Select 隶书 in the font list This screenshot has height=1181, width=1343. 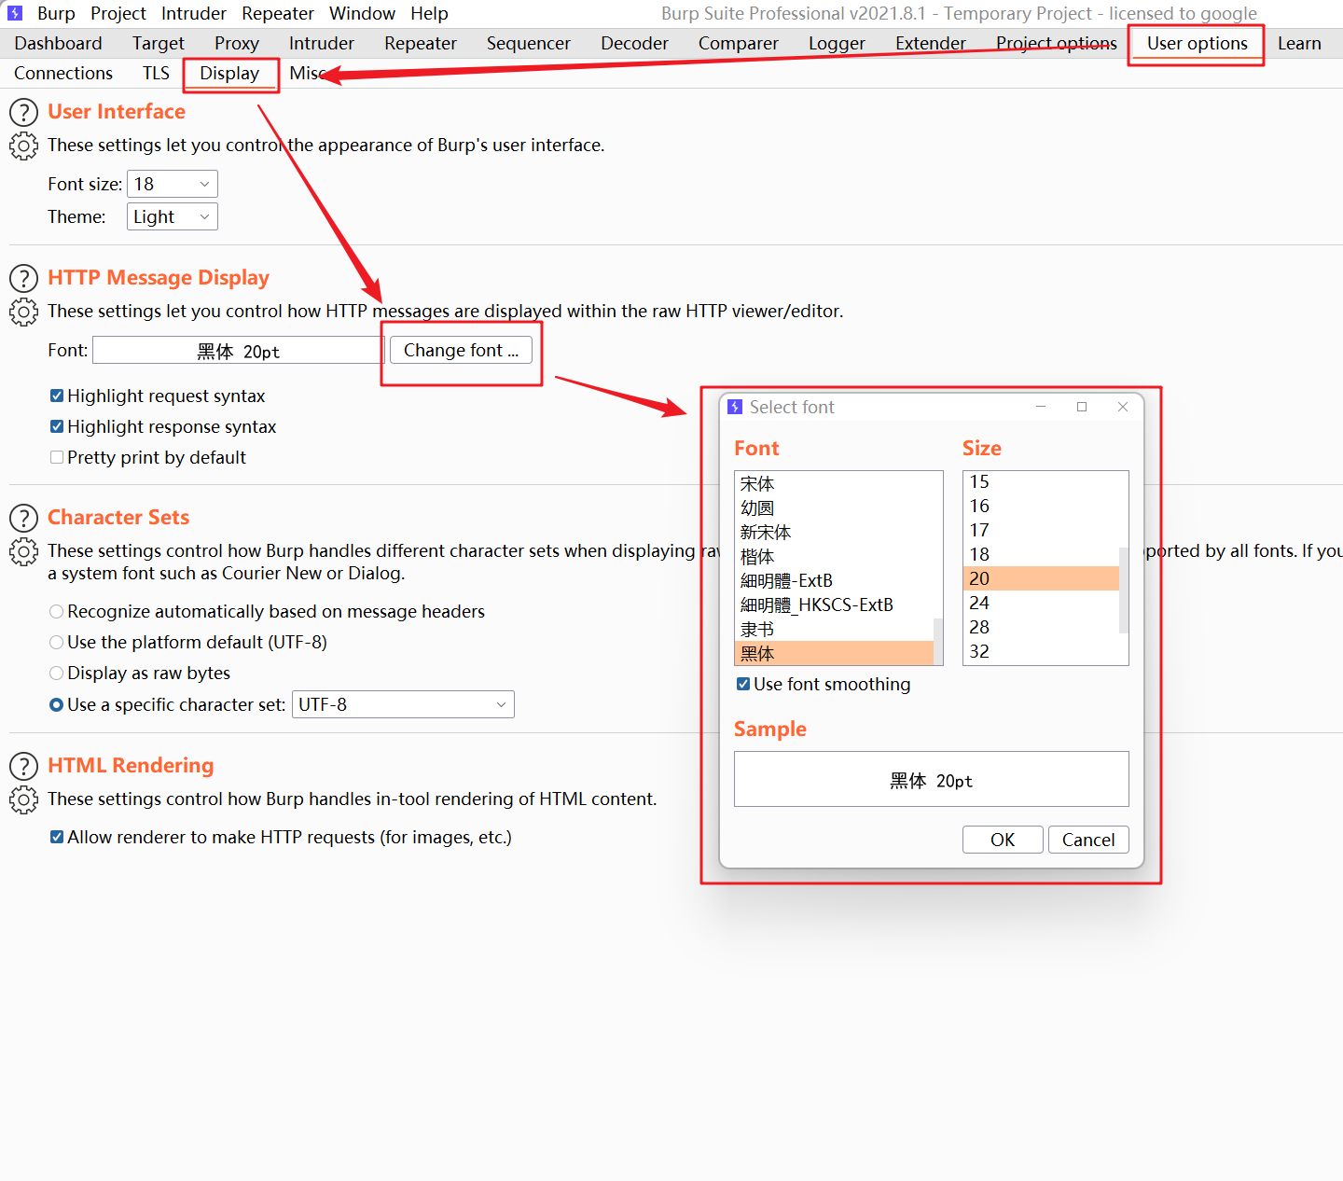(835, 629)
